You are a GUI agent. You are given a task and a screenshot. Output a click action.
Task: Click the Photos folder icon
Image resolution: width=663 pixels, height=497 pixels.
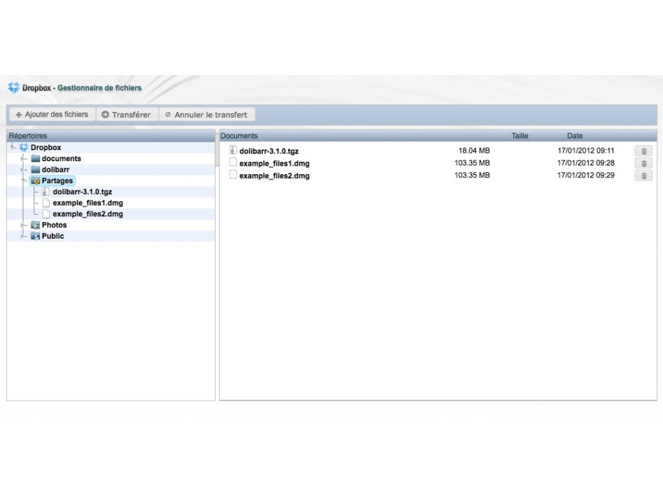pyautogui.click(x=36, y=225)
